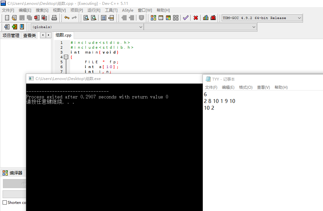This screenshot has width=323, height=211.
Task: Stop execution with the red X icon
Action: click(x=196, y=18)
